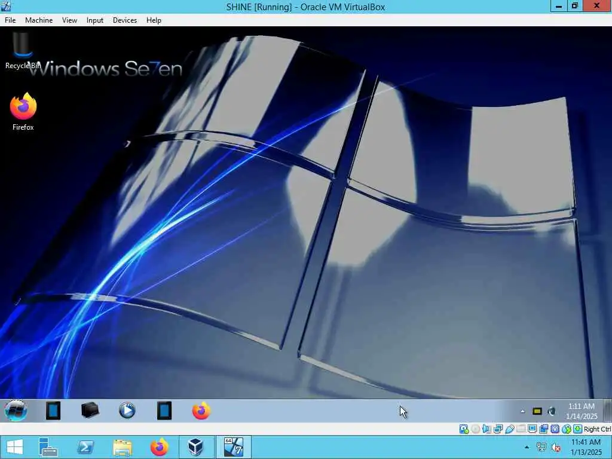Select the Recycle Bin desktop icon
This screenshot has height=459, width=612.
23,51
